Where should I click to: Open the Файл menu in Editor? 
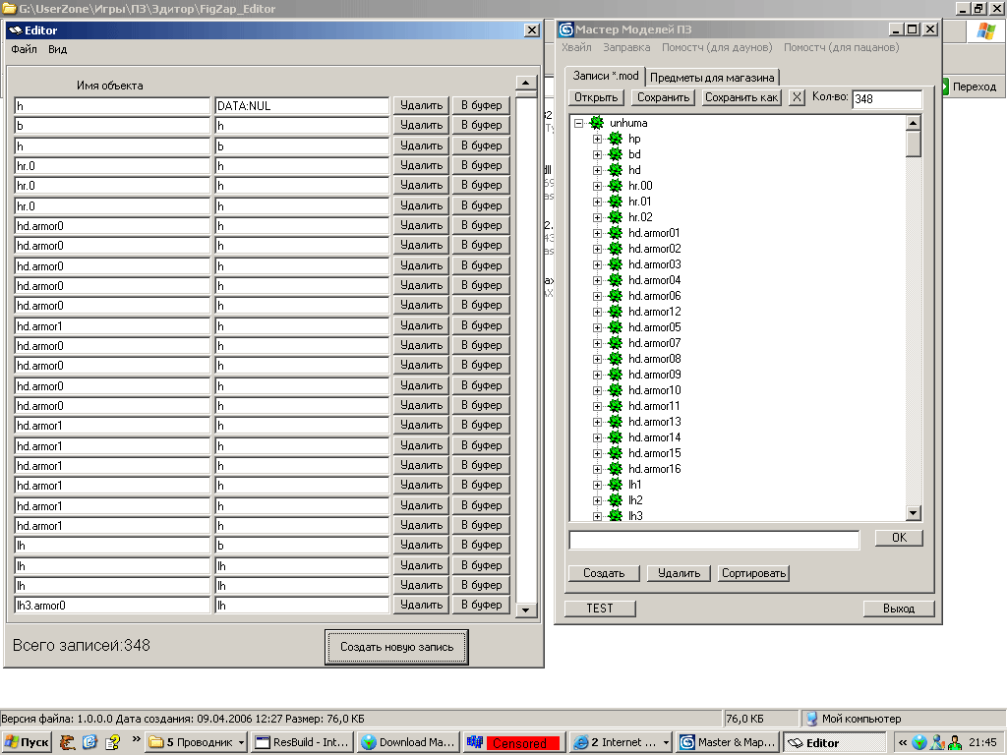pyautogui.click(x=24, y=49)
